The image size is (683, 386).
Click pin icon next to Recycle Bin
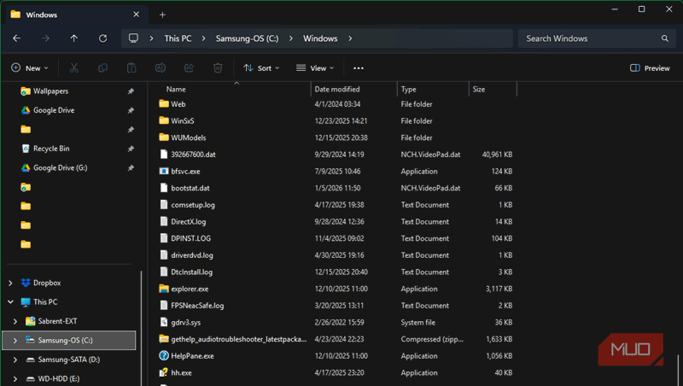(131, 149)
